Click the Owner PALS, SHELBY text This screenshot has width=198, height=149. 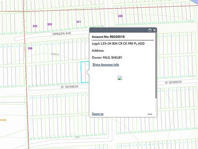(107, 58)
